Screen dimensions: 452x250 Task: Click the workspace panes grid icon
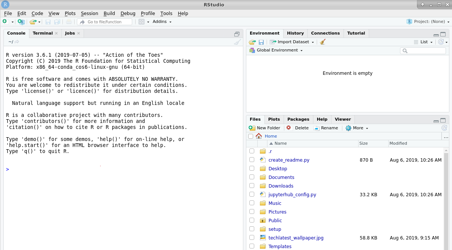(x=142, y=22)
